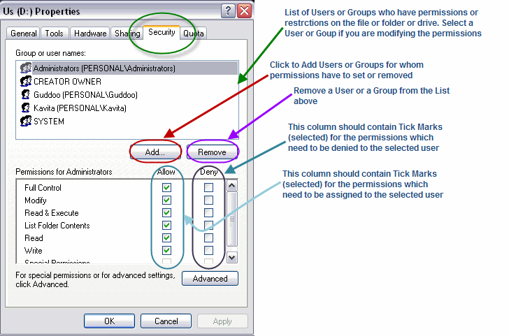Open the Quota tab
The image size is (509, 336).
tap(193, 34)
